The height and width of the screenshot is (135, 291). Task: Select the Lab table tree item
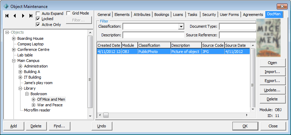point(25,55)
